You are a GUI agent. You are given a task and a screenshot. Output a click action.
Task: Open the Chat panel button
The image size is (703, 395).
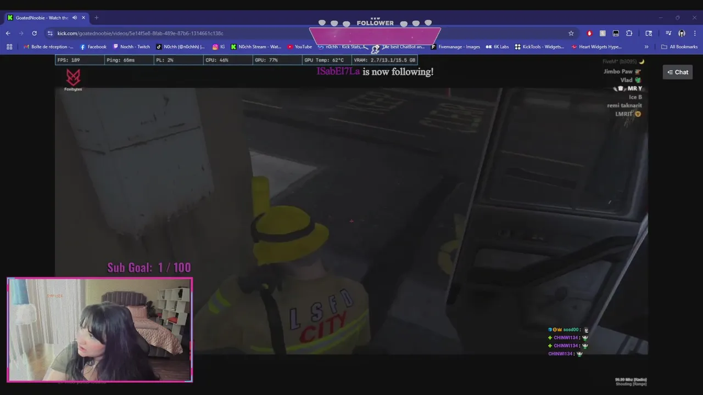click(678, 72)
